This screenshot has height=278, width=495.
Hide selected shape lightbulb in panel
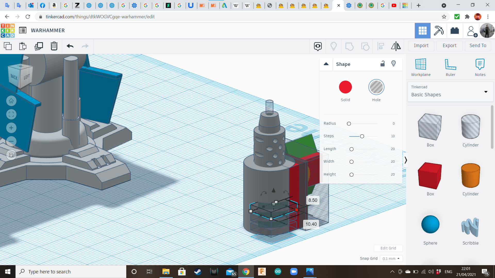point(393,64)
